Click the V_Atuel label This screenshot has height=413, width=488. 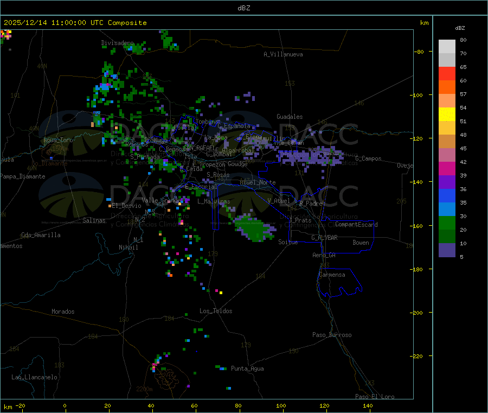click(279, 201)
